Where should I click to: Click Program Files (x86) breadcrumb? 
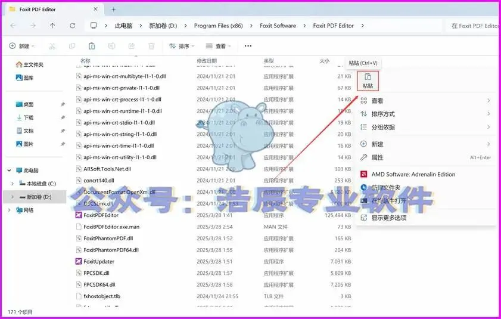pos(219,26)
